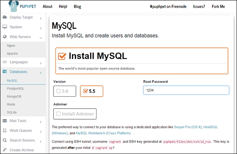Viewport: 237px width, 154px height.
Task: Click the Databases section label
Action: 19,72
